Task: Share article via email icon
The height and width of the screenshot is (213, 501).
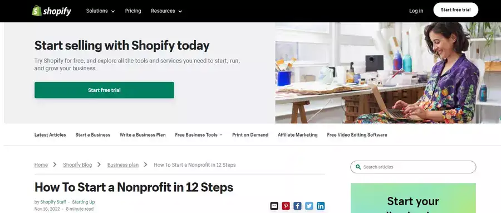Action: 274,206
